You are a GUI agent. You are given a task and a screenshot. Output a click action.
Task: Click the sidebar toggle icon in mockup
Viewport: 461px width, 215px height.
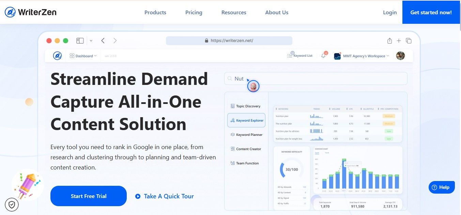[x=80, y=41]
